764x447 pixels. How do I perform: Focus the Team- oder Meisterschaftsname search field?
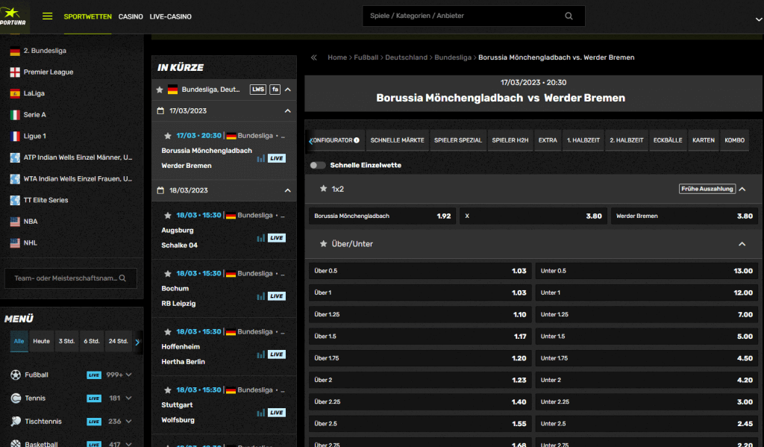click(71, 278)
